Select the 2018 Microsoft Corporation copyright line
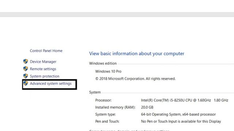 coord(135,79)
